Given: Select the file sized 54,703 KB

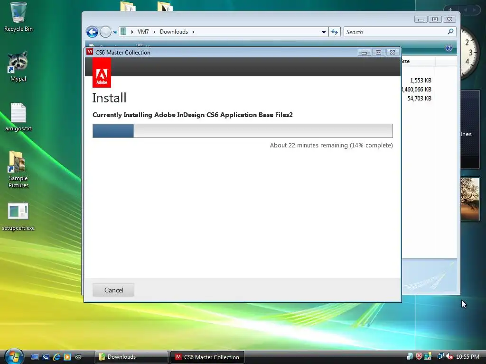Looking at the screenshot, I should (x=419, y=99).
